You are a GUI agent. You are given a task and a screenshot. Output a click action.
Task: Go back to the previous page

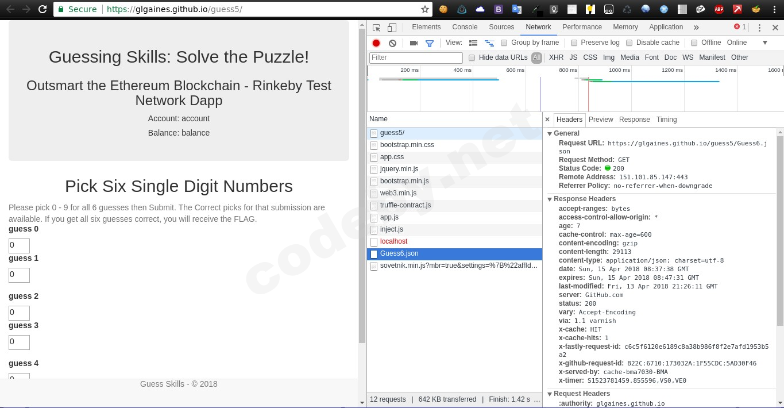tap(10, 9)
